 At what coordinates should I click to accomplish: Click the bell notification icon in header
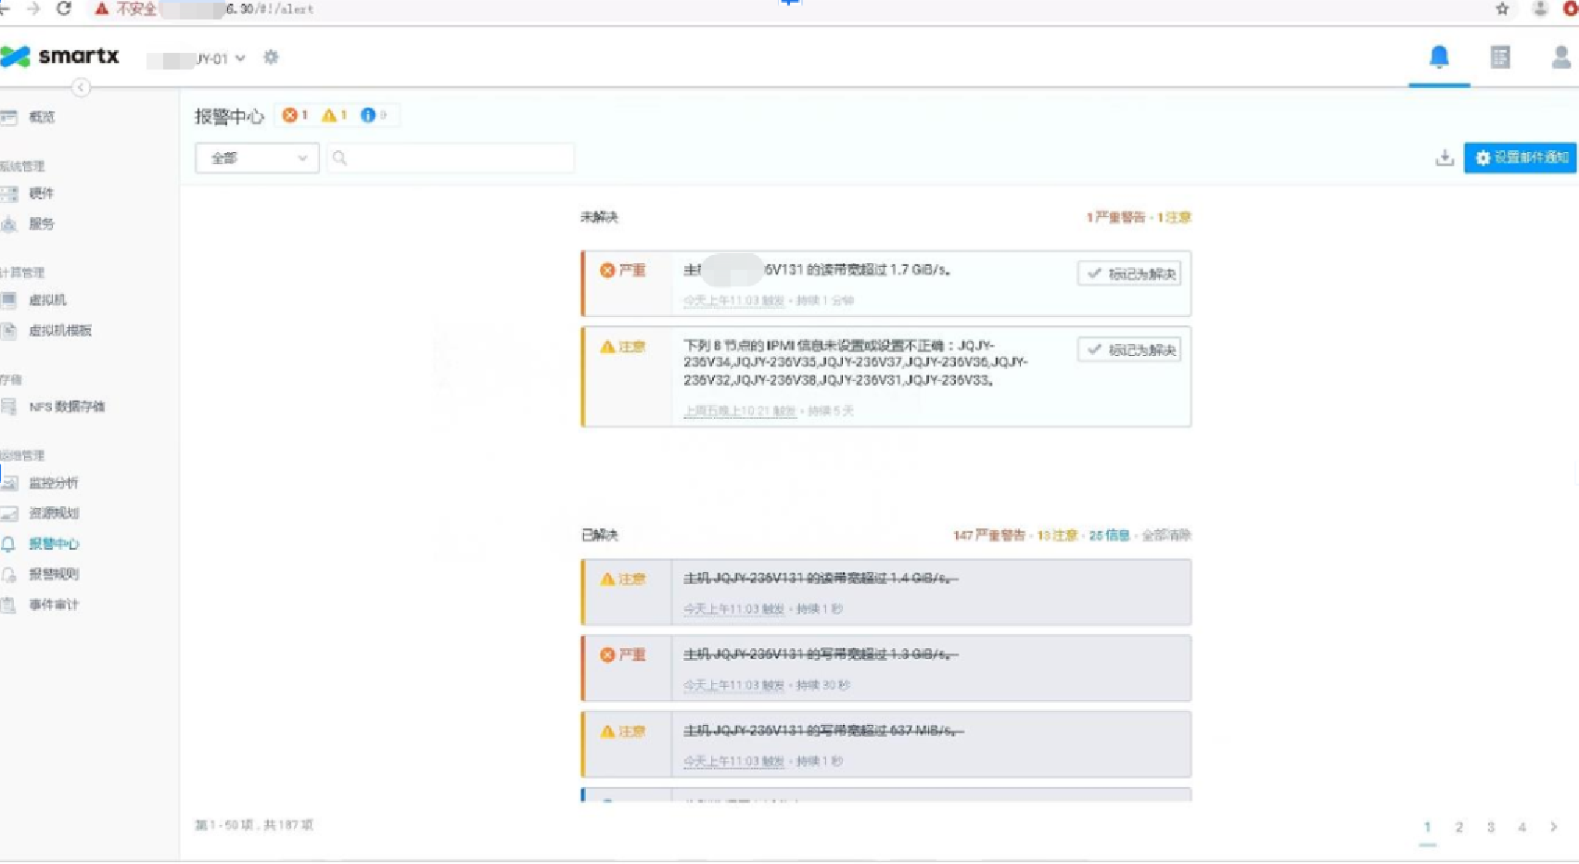point(1438,57)
